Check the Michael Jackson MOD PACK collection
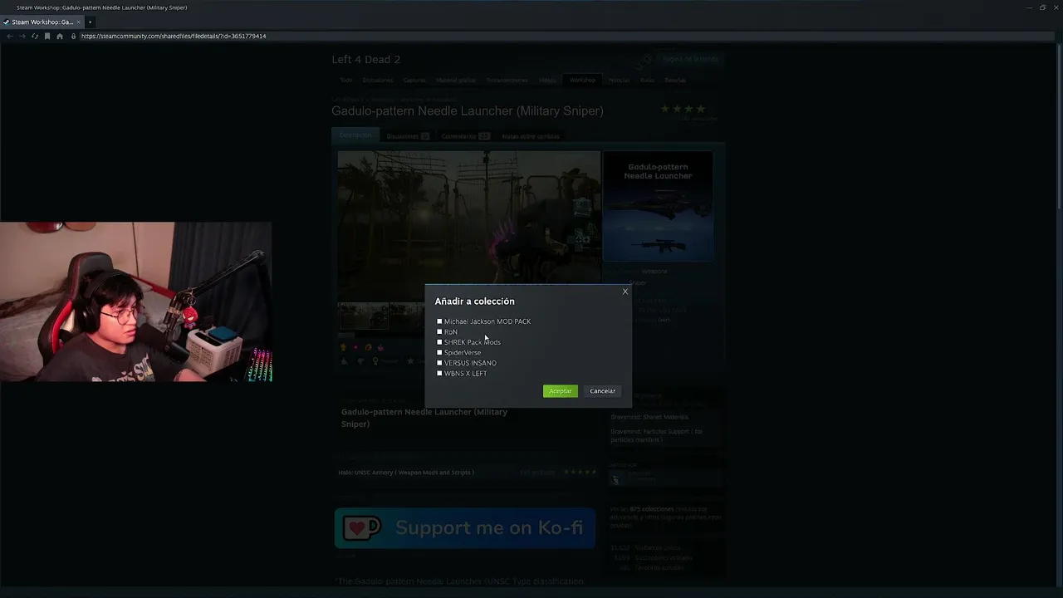 439,321
